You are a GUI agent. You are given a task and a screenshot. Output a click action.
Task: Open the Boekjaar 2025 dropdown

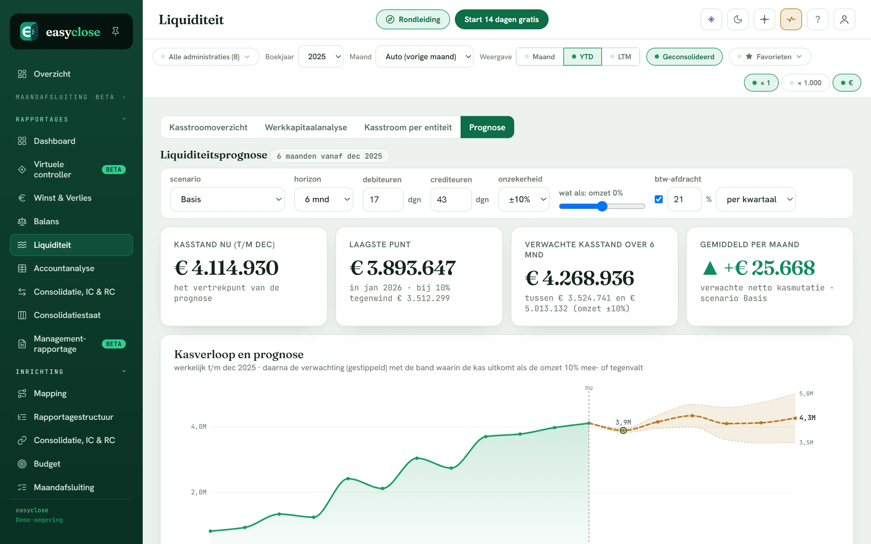tap(321, 57)
